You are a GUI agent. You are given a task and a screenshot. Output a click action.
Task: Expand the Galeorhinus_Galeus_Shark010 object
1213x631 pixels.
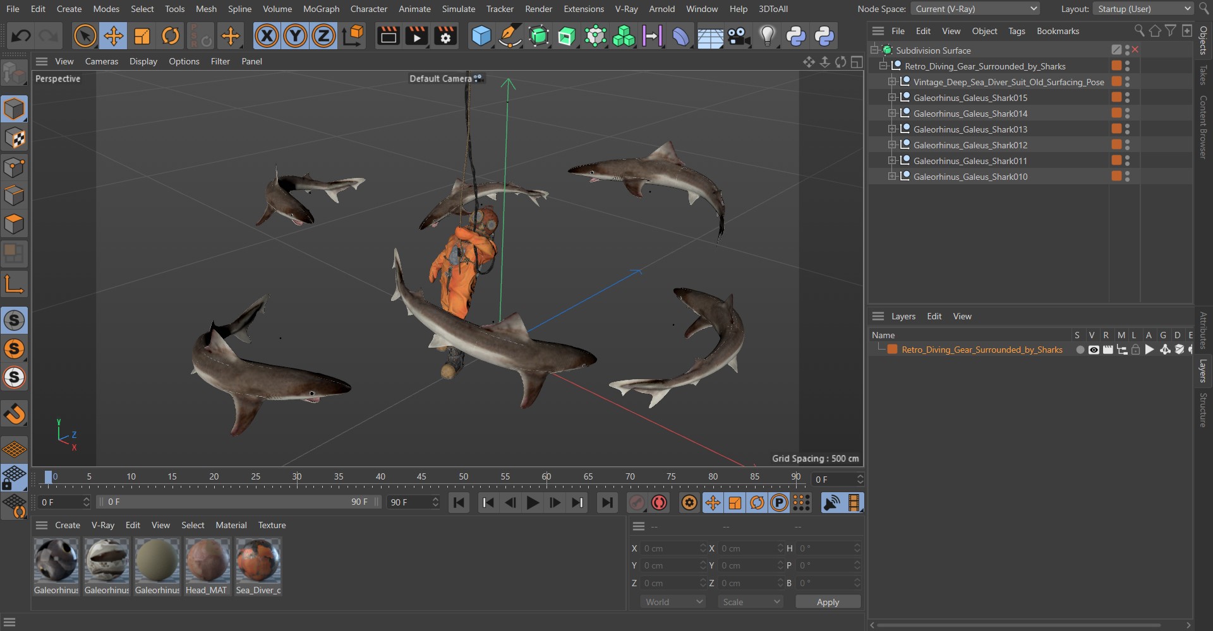(892, 176)
